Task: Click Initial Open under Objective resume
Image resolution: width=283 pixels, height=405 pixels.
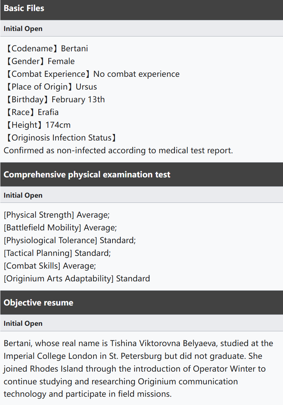Action: pyautogui.click(x=23, y=323)
